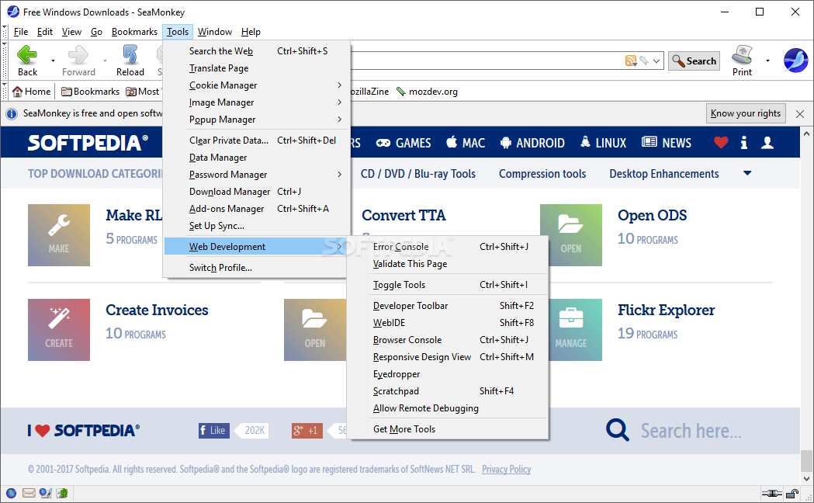
Task: Open the Compression tools category link
Action: tap(542, 174)
